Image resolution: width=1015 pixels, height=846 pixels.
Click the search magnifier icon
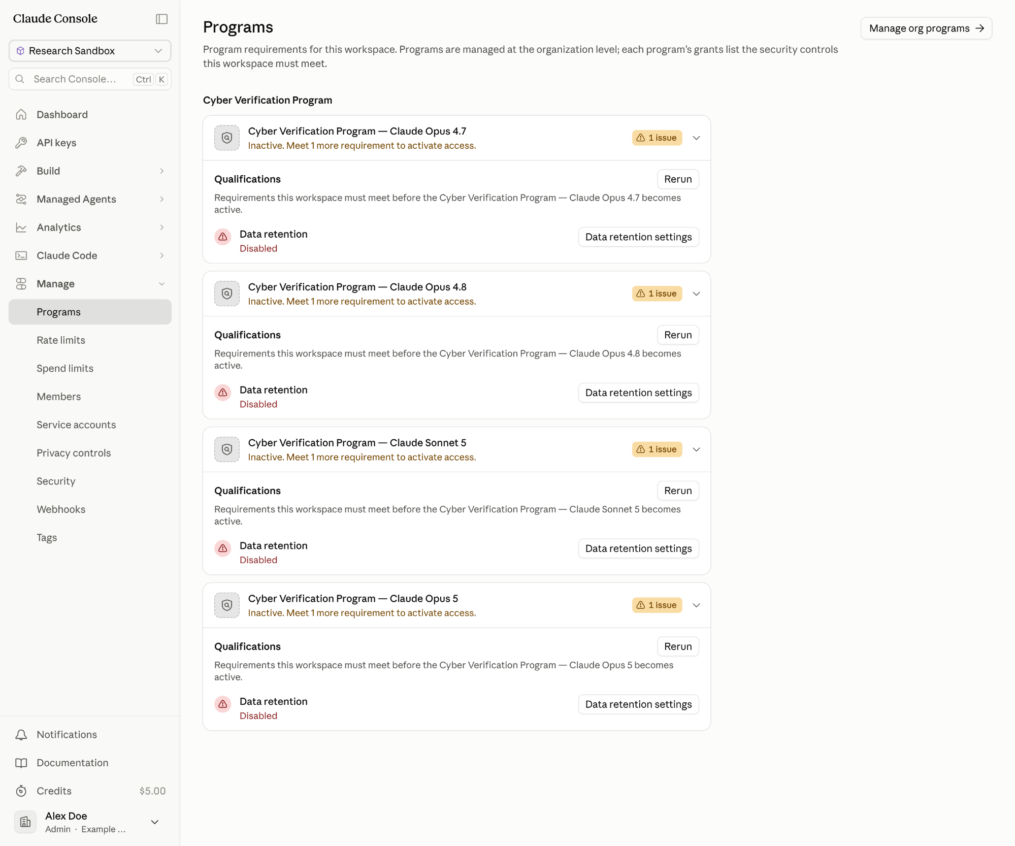pos(20,79)
